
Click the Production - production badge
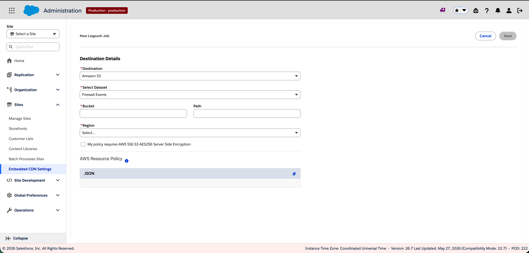pyautogui.click(x=107, y=10)
